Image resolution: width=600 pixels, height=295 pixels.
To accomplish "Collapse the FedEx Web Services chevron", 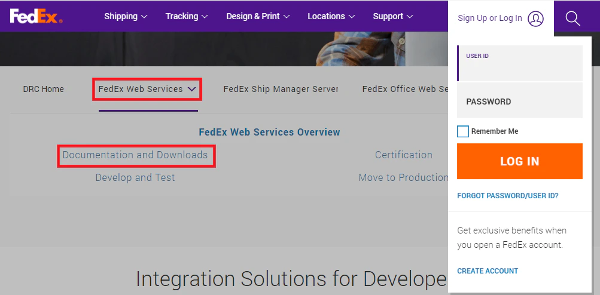I will click(x=191, y=90).
